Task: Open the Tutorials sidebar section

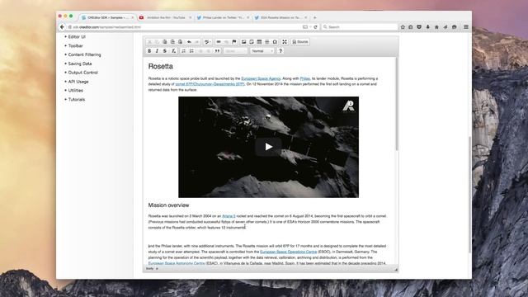Action: [77, 99]
